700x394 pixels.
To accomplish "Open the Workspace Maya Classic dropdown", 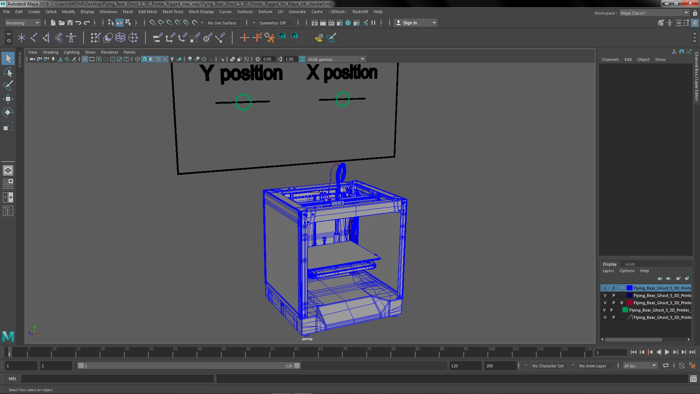I will [x=654, y=13].
